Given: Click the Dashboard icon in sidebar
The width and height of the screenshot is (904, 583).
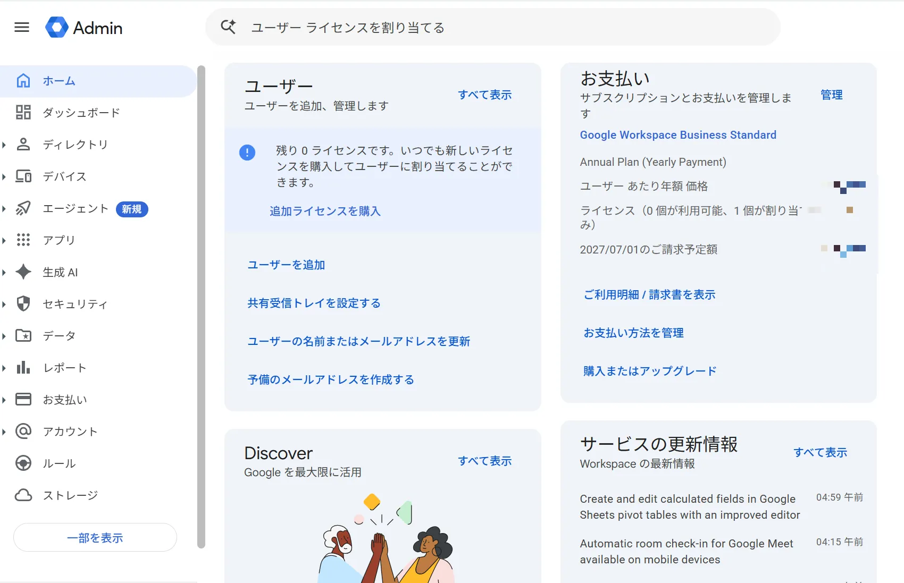Looking at the screenshot, I should pyautogui.click(x=23, y=113).
